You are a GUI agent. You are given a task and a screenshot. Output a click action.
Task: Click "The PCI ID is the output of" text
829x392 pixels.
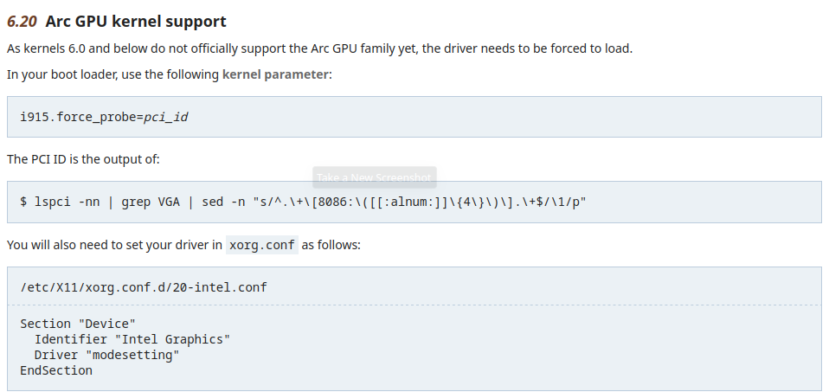83,159
